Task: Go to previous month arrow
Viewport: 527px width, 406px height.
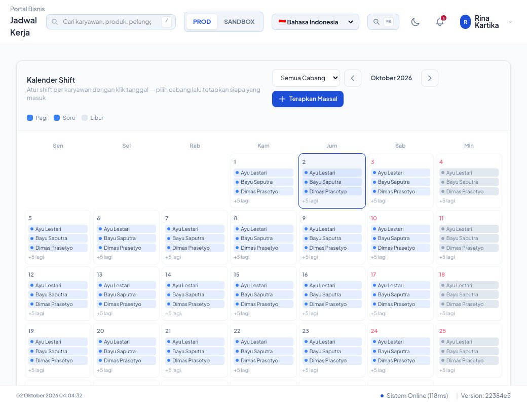Action: click(353, 78)
